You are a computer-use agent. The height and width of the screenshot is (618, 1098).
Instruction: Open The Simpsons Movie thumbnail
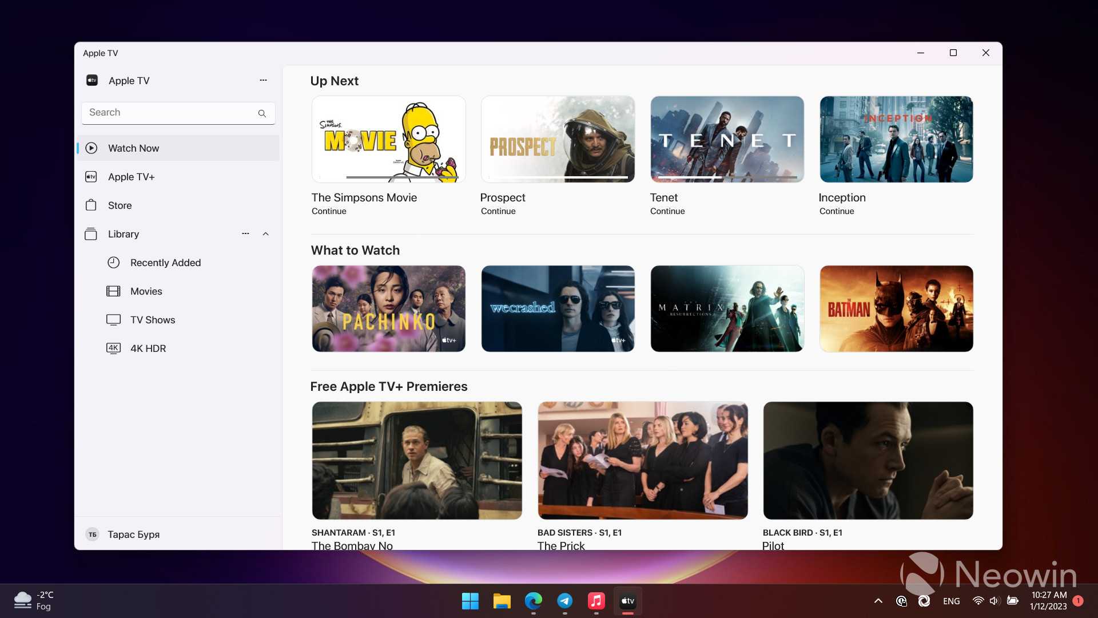(x=389, y=139)
